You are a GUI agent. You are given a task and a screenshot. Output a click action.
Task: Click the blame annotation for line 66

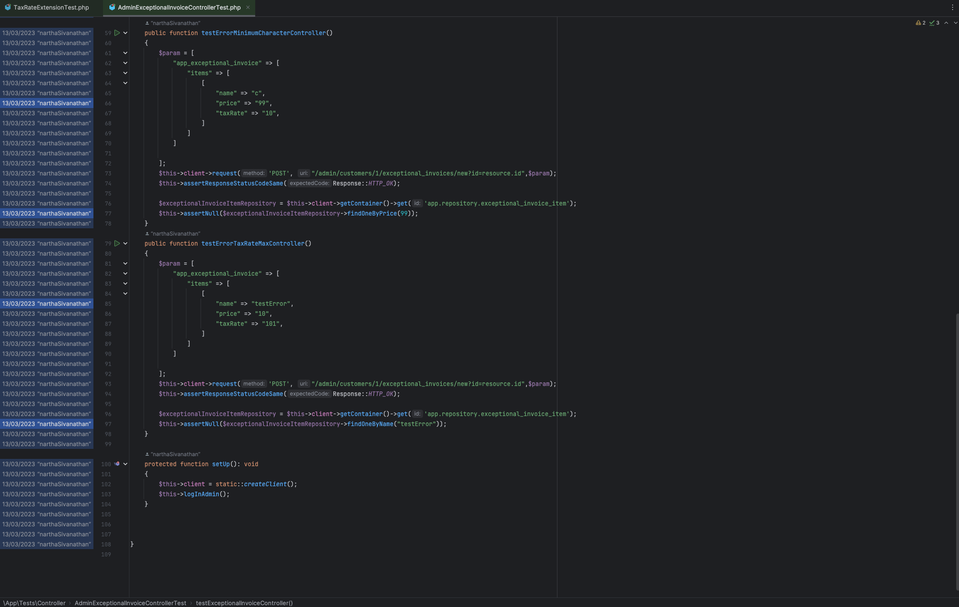point(46,103)
